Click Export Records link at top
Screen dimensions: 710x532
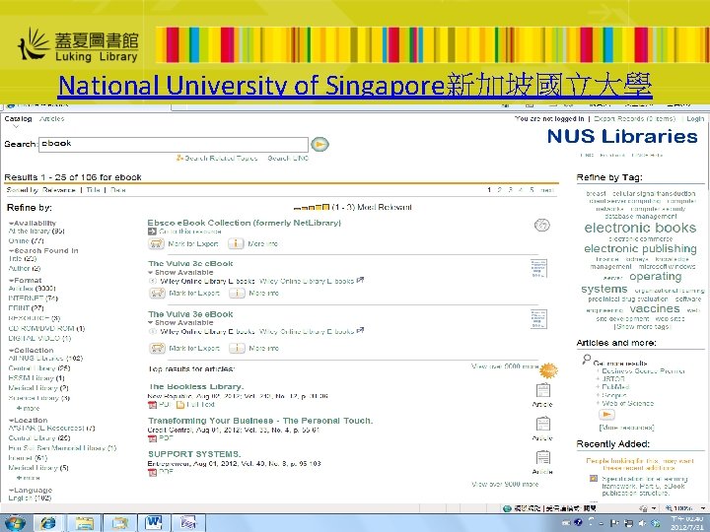[634, 118]
